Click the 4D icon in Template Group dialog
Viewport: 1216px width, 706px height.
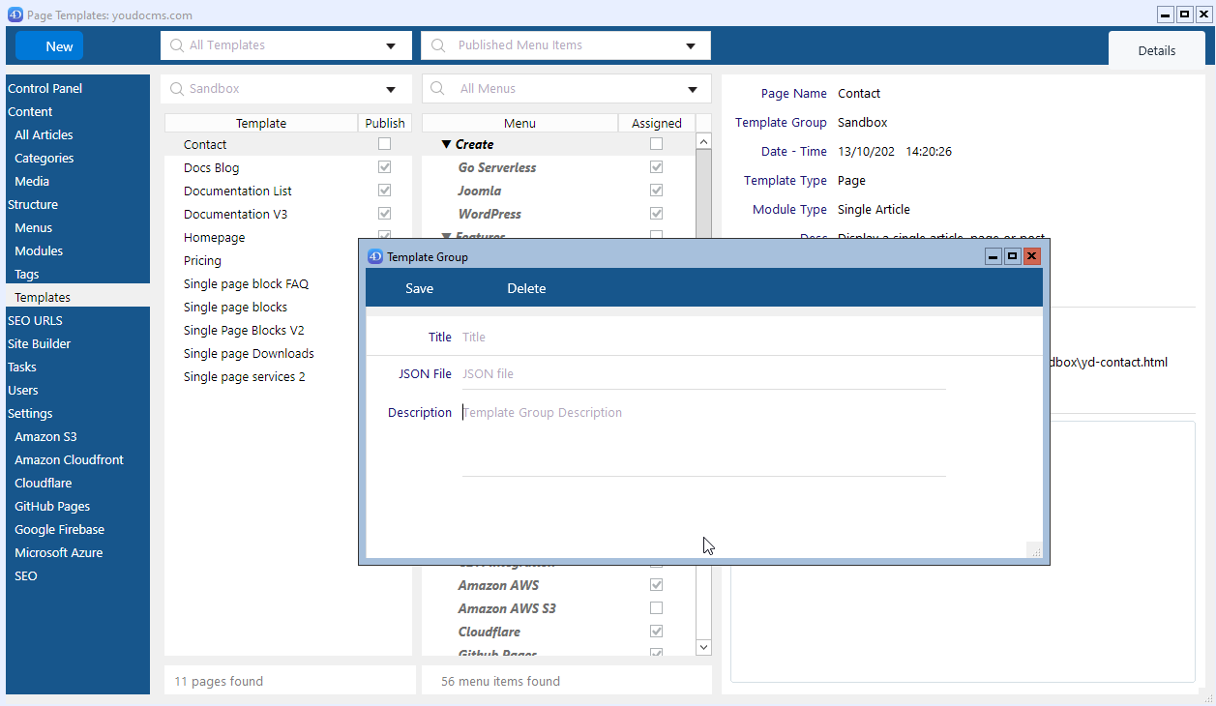375,257
